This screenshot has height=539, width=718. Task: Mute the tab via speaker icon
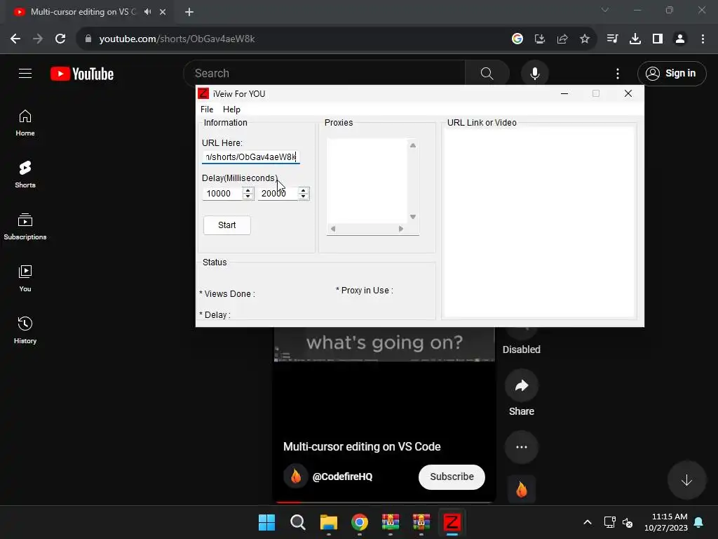[147, 12]
